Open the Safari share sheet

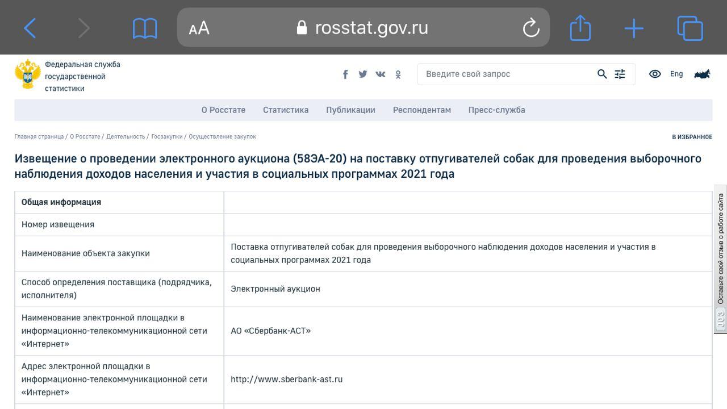tap(580, 28)
